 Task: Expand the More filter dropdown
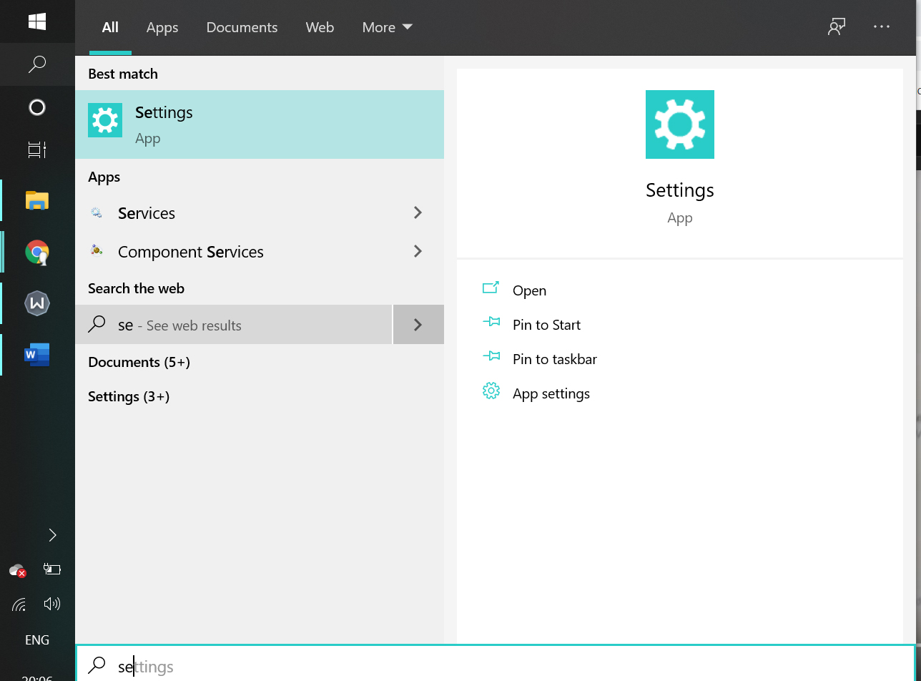click(387, 27)
